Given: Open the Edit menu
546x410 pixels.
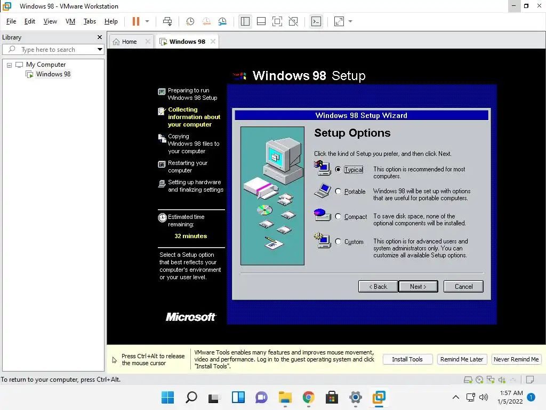Looking at the screenshot, I should point(30,21).
